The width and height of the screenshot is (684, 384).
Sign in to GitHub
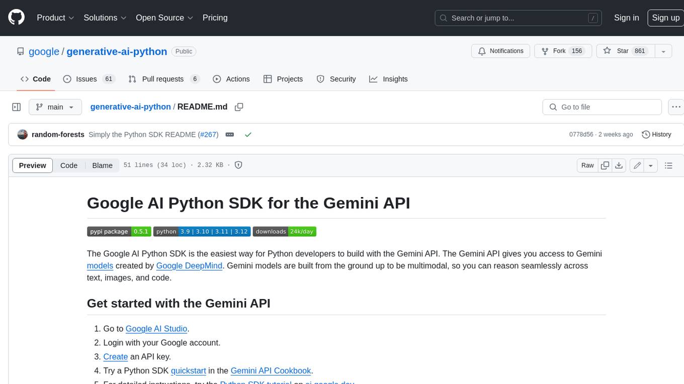(626, 18)
